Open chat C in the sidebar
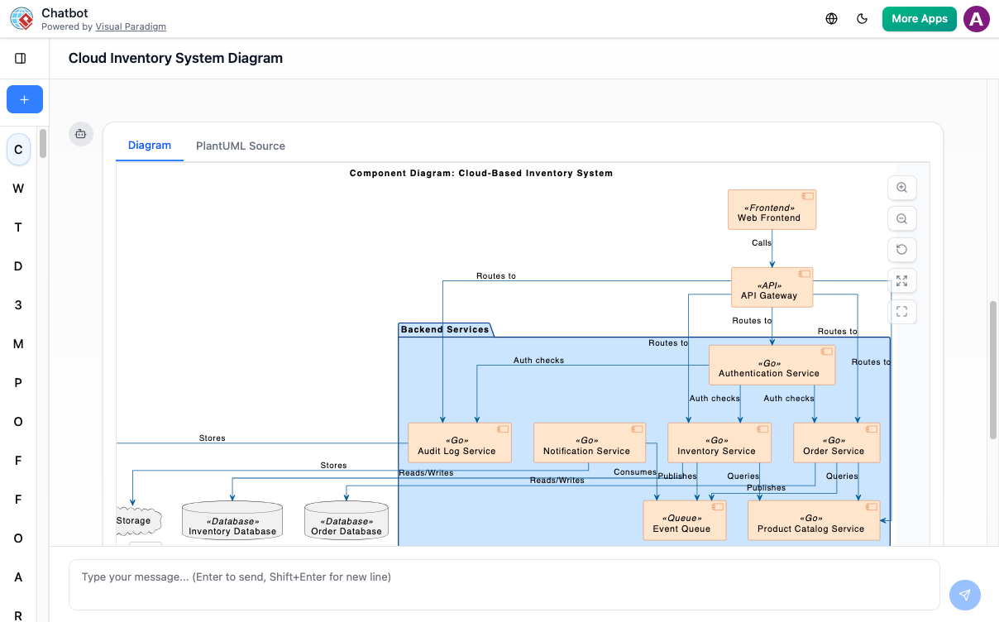This screenshot has width=999, height=622. (17, 150)
